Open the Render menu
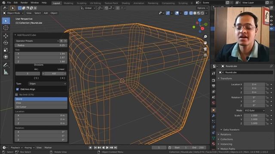This screenshot has height=154, width=275. [24, 3]
